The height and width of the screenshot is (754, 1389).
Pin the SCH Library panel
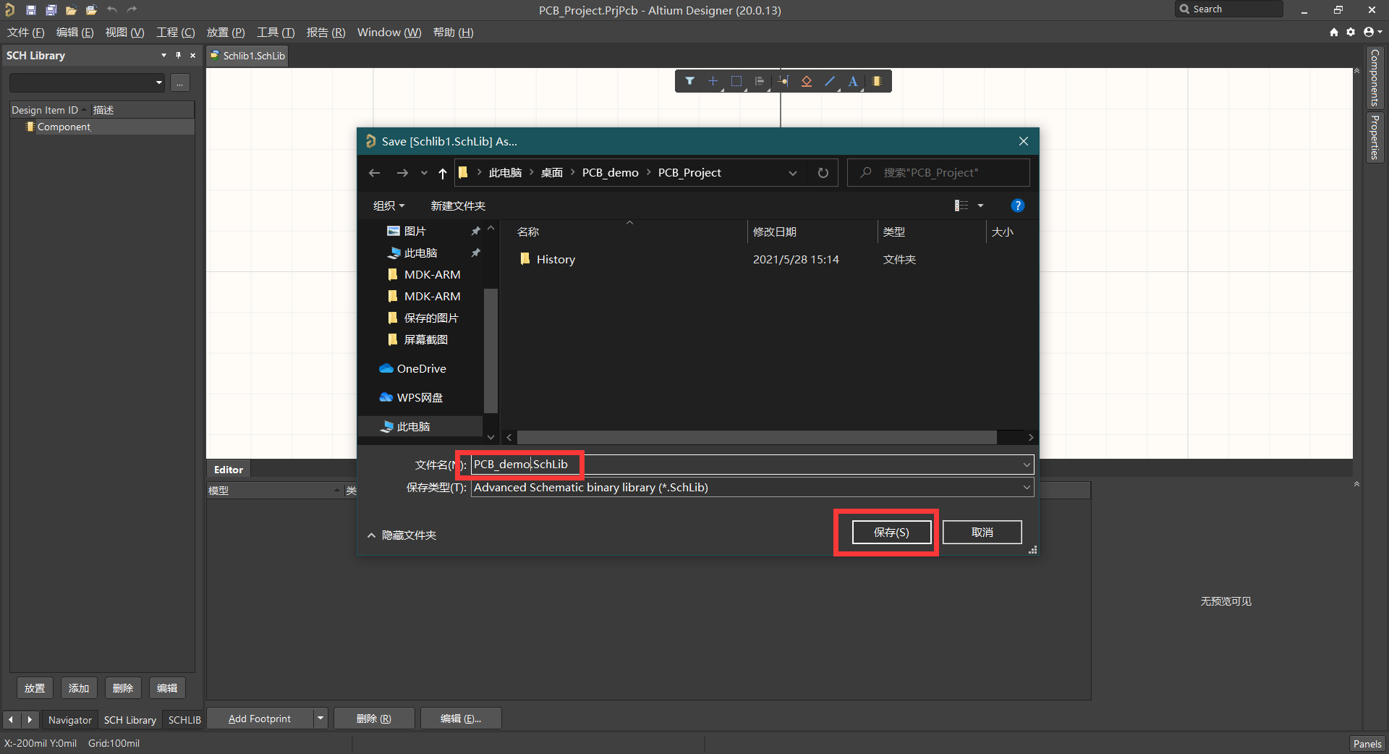pyautogui.click(x=177, y=55)
